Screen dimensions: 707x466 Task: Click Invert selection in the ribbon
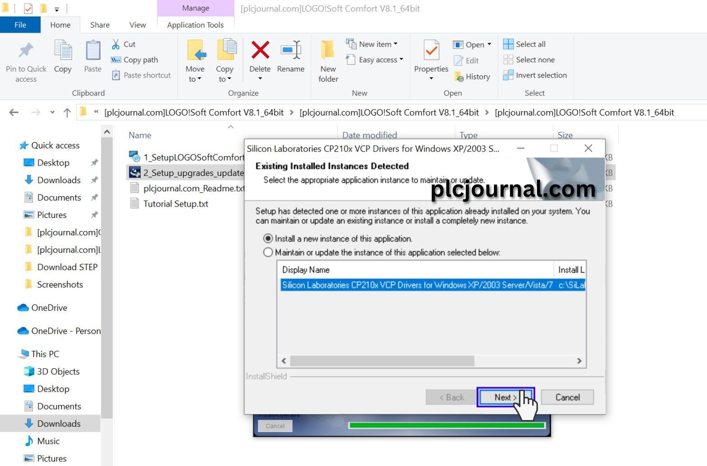click(535, 75)
